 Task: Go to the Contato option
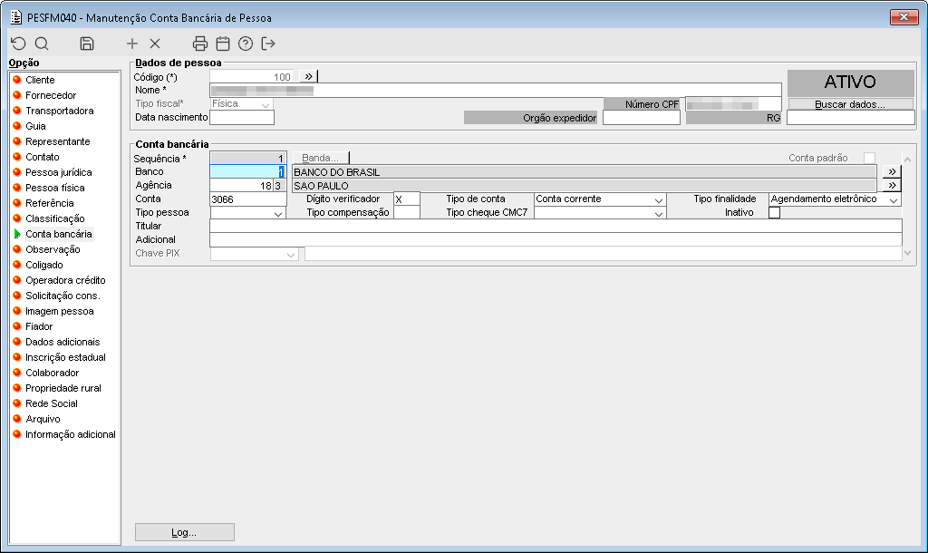pos(42,157)
